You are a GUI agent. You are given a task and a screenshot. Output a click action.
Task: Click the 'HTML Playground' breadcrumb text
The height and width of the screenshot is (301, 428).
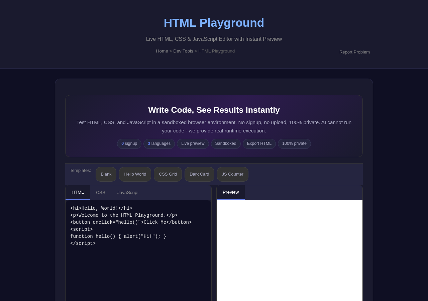pyautogui.click(x=217, y=51)
